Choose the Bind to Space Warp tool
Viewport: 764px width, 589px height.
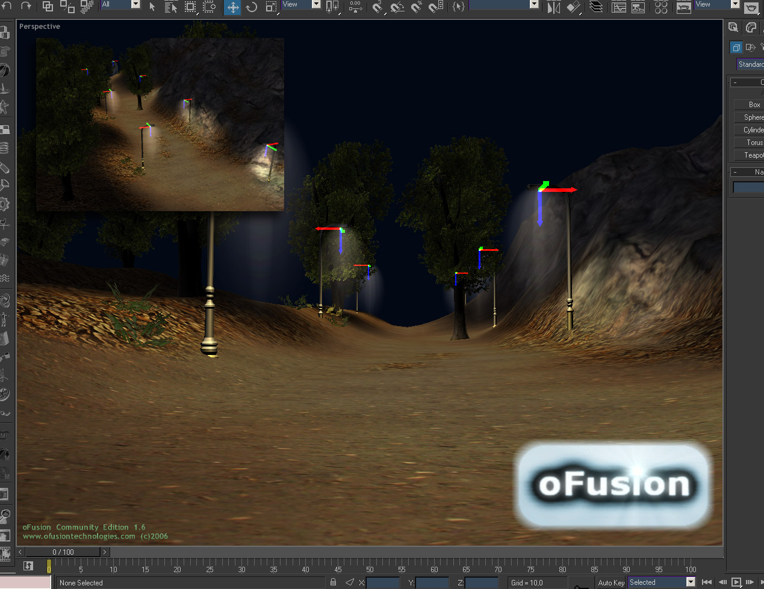tap(87, 7)
